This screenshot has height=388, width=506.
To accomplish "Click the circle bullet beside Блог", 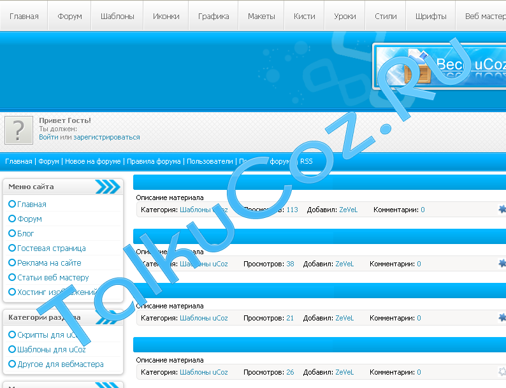I will pyautogui.click(x=12, y=233).
